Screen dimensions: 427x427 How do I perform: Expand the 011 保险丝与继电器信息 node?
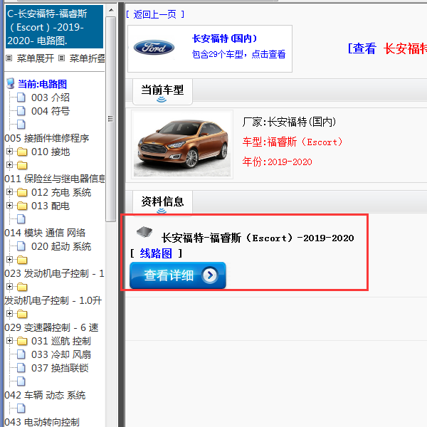9,165
